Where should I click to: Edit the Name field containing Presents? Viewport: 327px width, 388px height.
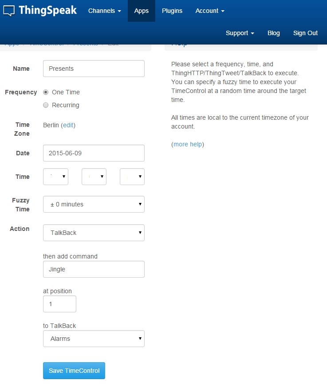pos(94,69)
